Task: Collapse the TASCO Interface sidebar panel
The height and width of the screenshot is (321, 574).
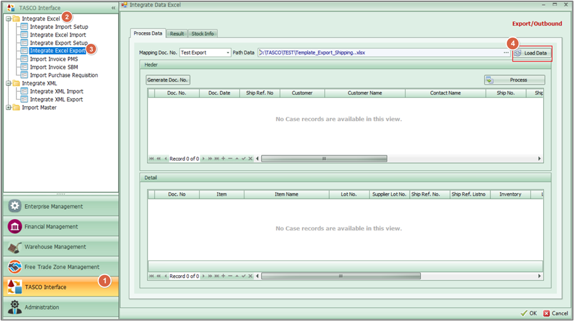Action: (x=113, y=8)
